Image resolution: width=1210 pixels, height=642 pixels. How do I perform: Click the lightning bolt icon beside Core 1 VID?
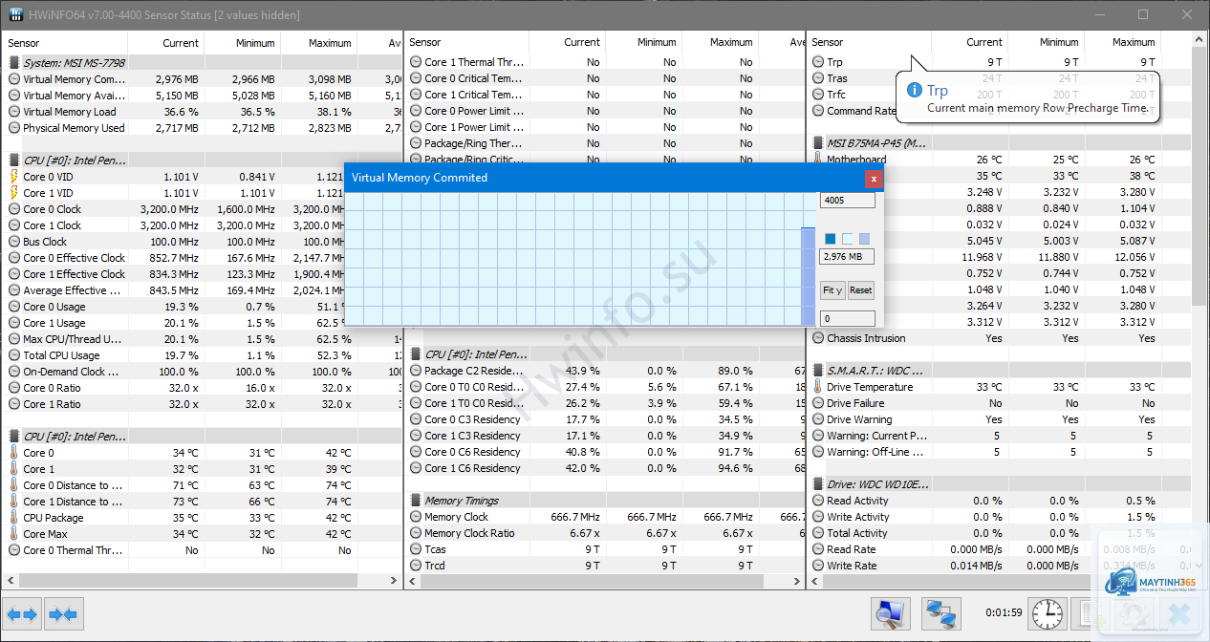13,193
